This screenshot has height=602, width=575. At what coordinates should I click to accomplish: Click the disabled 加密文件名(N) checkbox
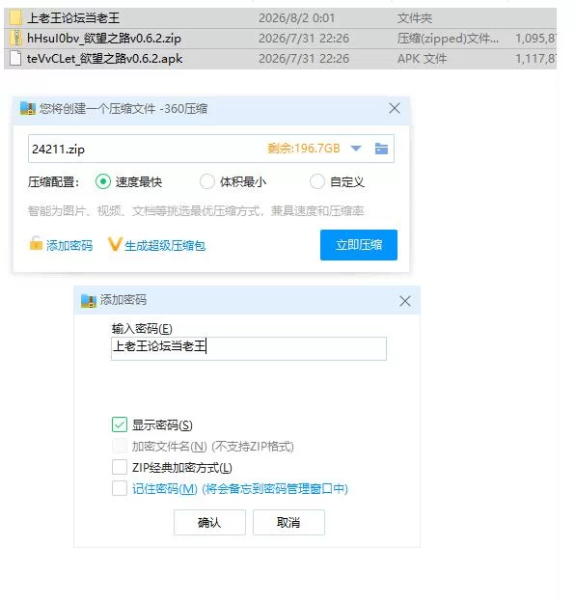click(x=120, y=446)
